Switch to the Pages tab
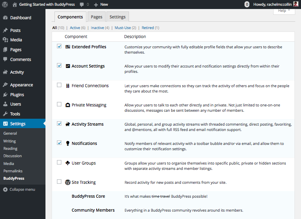This screenshot has width=301, height=219. coord(97,17)
